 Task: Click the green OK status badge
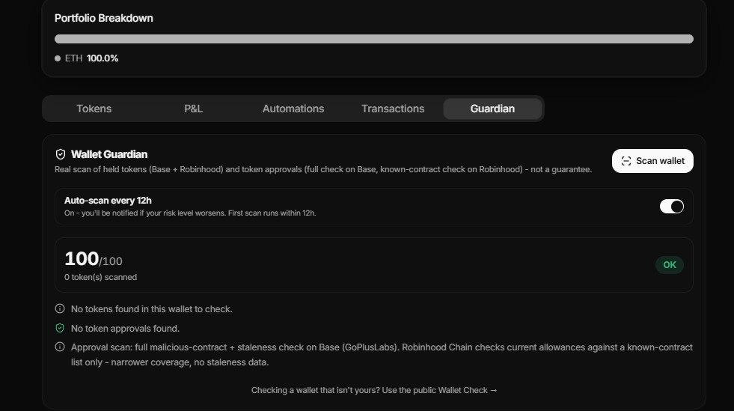coord(670,265)
